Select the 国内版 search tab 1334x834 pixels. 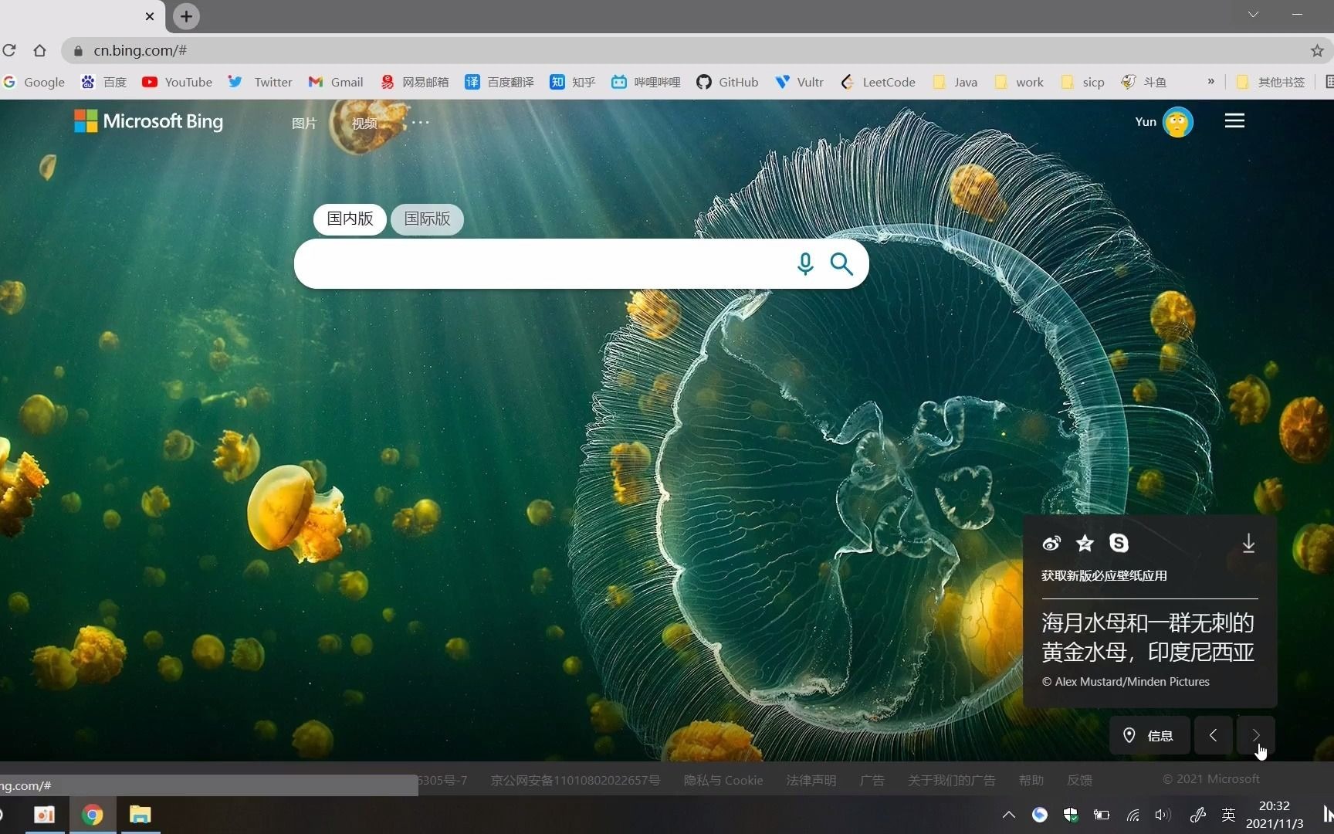point(350,219)
